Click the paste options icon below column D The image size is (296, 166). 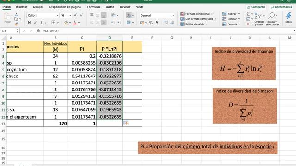[126, 123]
